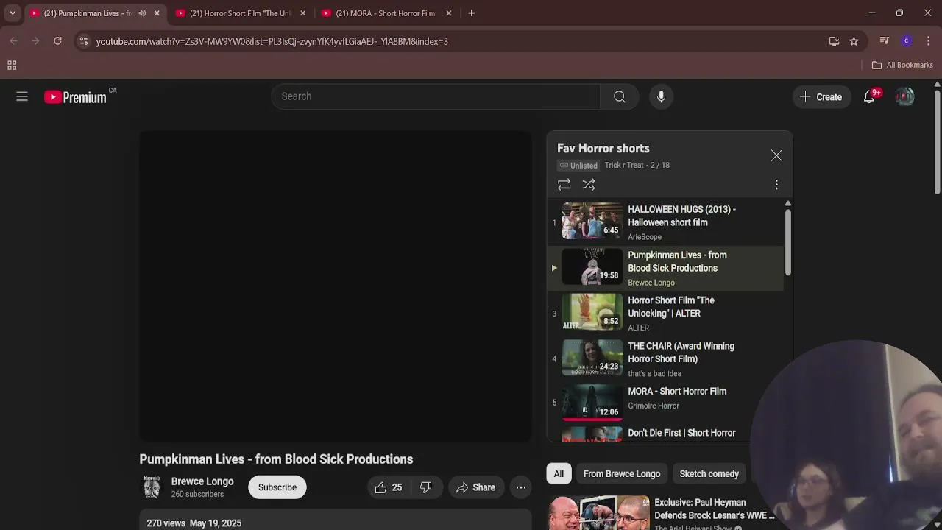Screen dimensions: 942x530
Task: Share the current video
Action: (x=475, y=487)
